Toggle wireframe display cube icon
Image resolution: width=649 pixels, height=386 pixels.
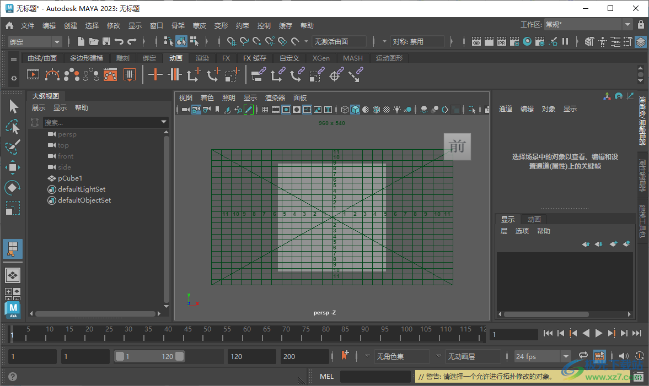(x=345, y=110)
